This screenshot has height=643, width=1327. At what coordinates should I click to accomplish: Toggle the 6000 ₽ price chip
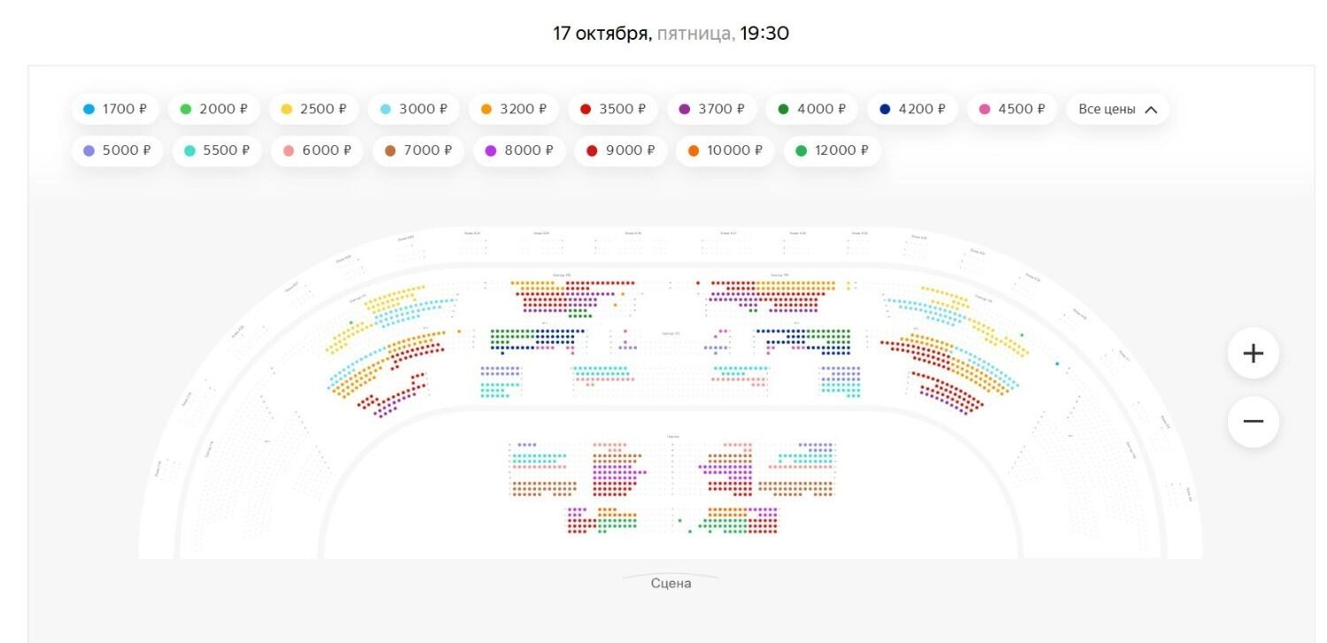point(317,150)
